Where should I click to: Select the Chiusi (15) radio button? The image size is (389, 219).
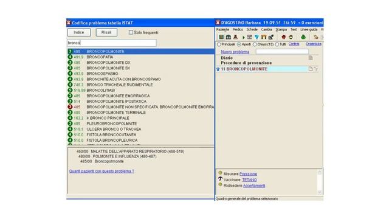[255, 44]
